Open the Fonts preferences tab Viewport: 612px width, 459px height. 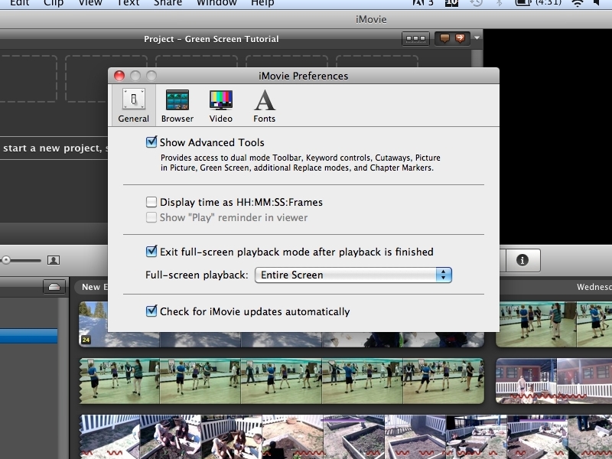(x=264, y=106)
